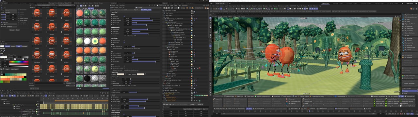Click the HB_SetPhong script icon
The image size is (418, 117).
[287, 104]
